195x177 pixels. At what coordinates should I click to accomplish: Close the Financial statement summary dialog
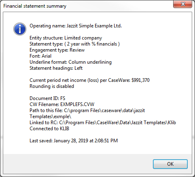[x=182, y=4]
